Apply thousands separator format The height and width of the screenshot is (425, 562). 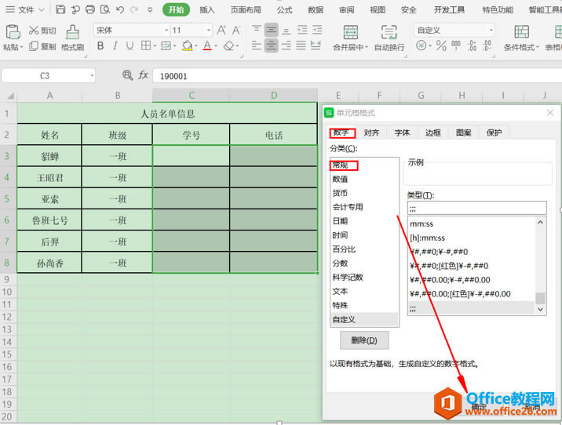click(x=456, y=45)
